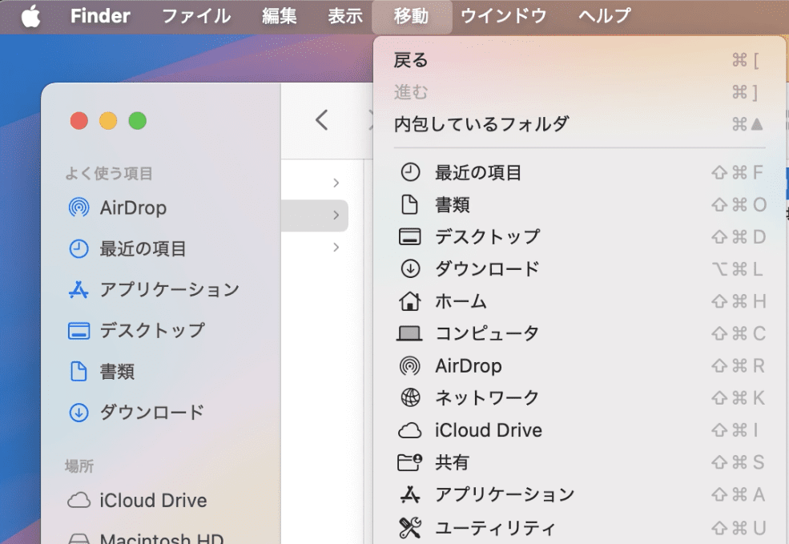Viewport: 789px width, 544px height.
Task: Expand the first row chevron in column view
Action: pos(336,183)
